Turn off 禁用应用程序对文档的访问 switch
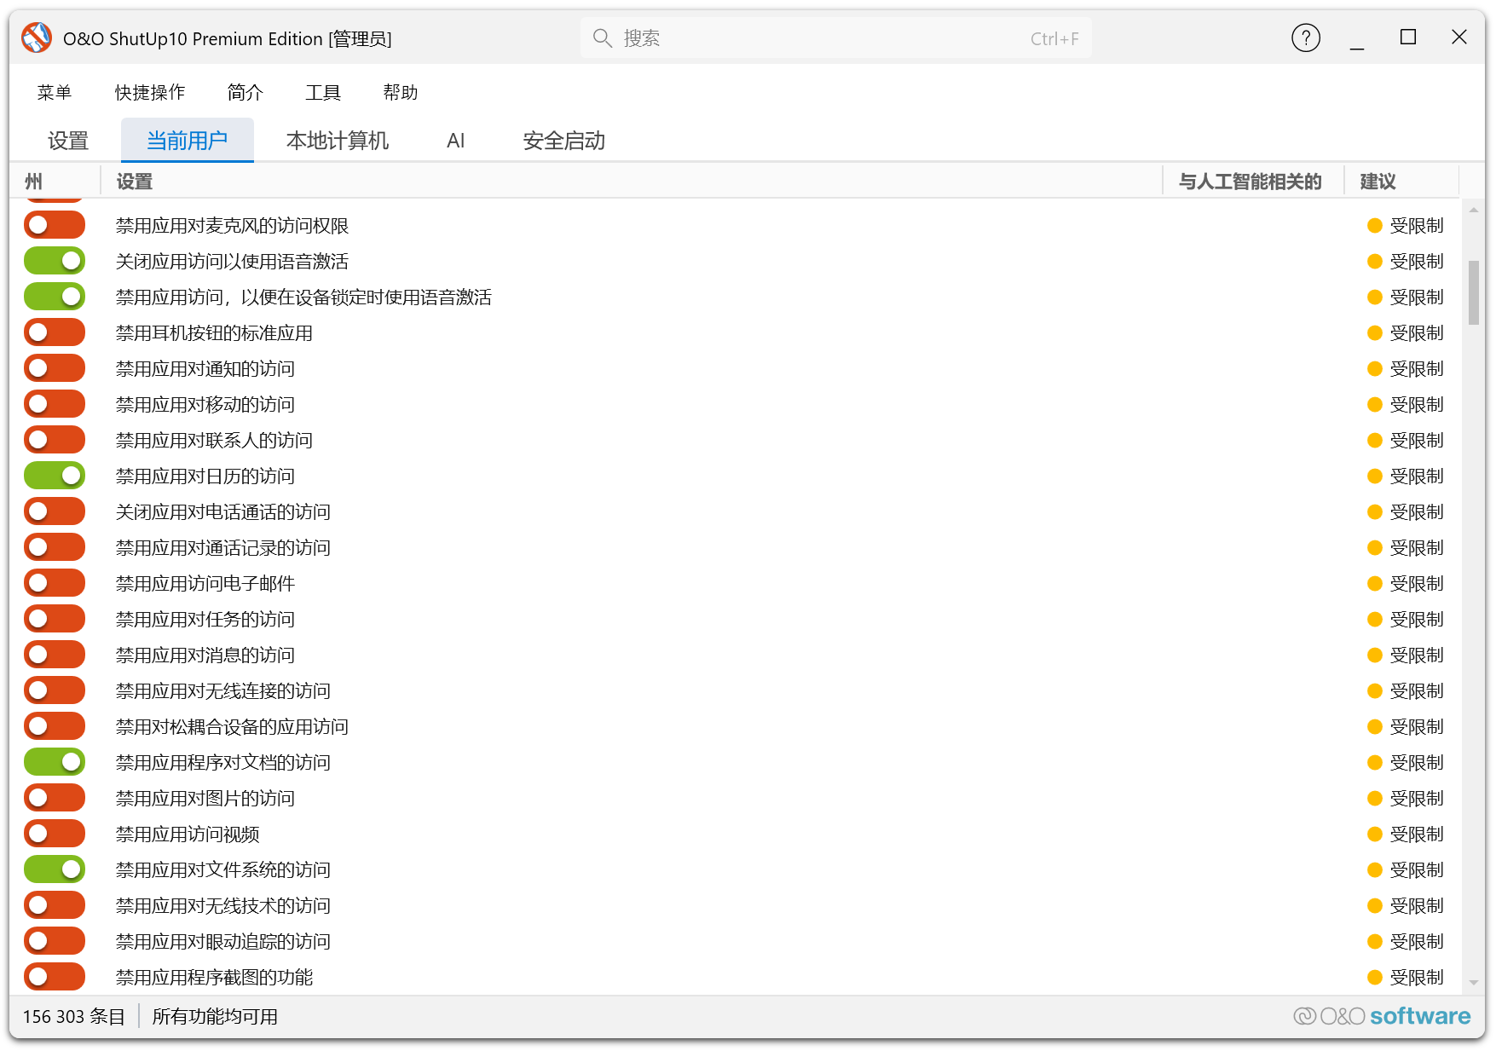Viewport: 1496px width, 1051px height. 55,763
